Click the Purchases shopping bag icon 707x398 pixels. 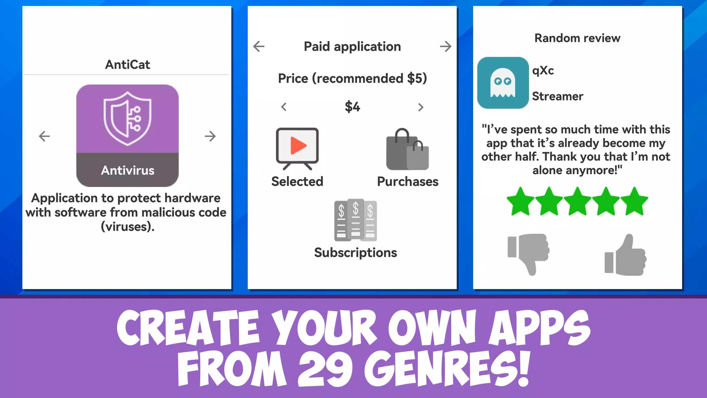(407, 149)
